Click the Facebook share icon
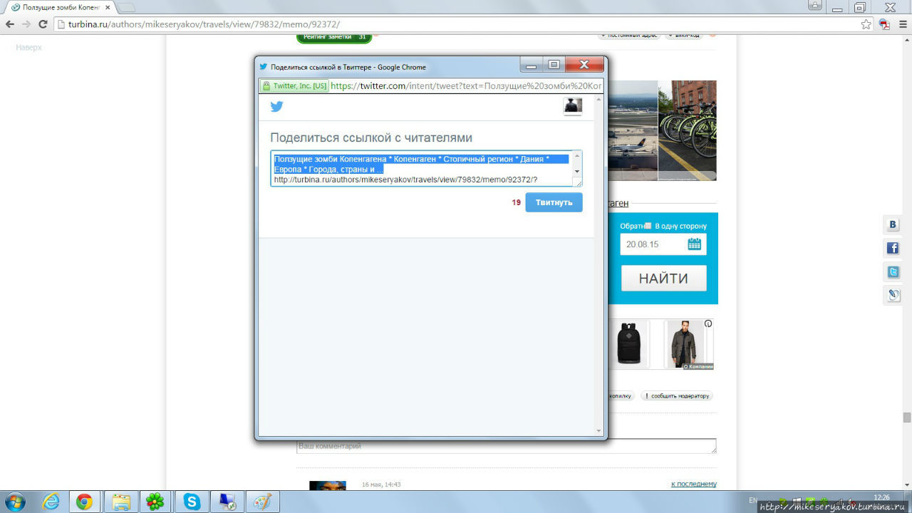 click(x=893, y=249)
